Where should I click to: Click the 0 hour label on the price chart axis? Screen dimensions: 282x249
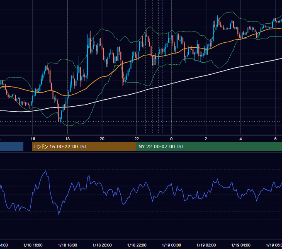[x=171, y=139]
